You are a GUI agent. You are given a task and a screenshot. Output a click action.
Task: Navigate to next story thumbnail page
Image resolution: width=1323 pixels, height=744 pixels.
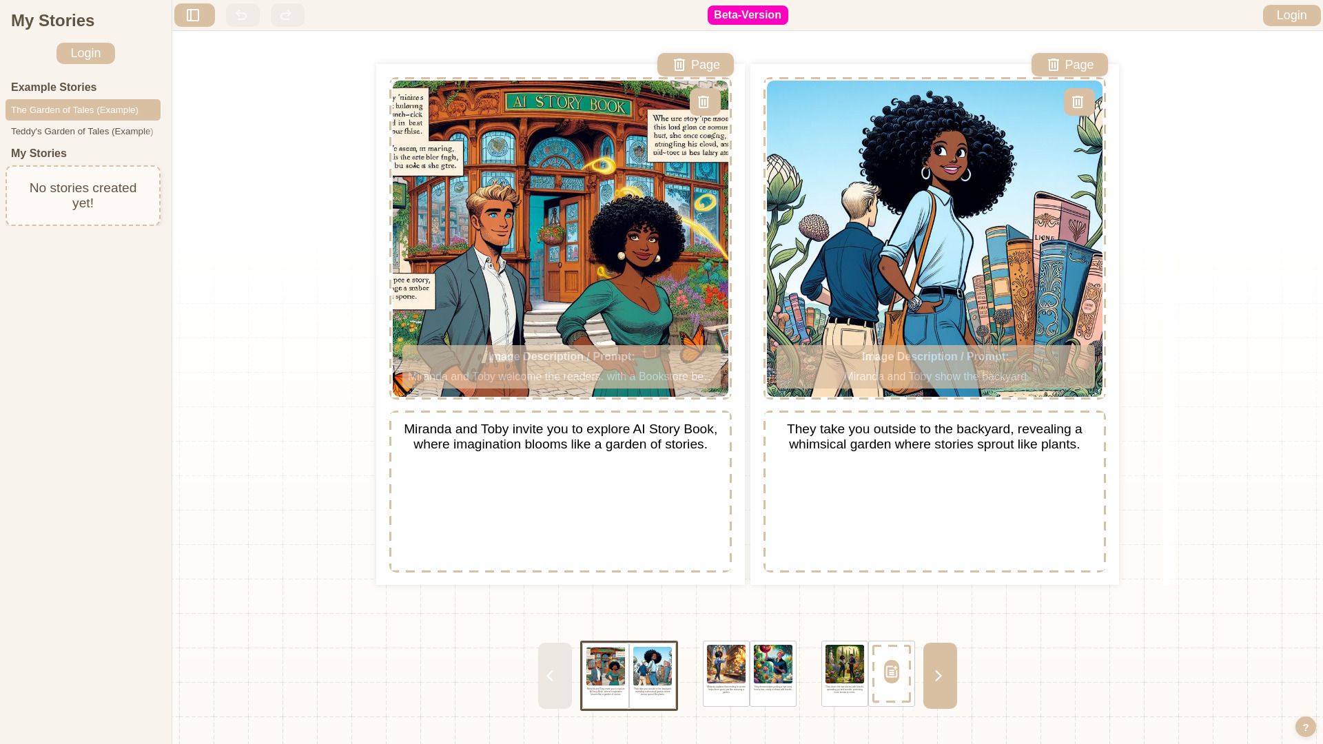click(939, 675)
